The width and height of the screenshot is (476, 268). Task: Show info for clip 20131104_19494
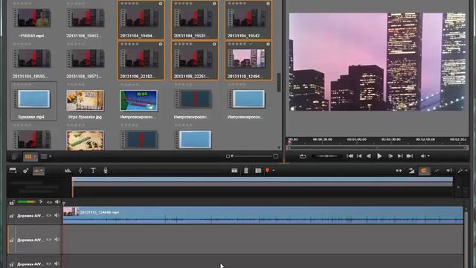point(161,4)
